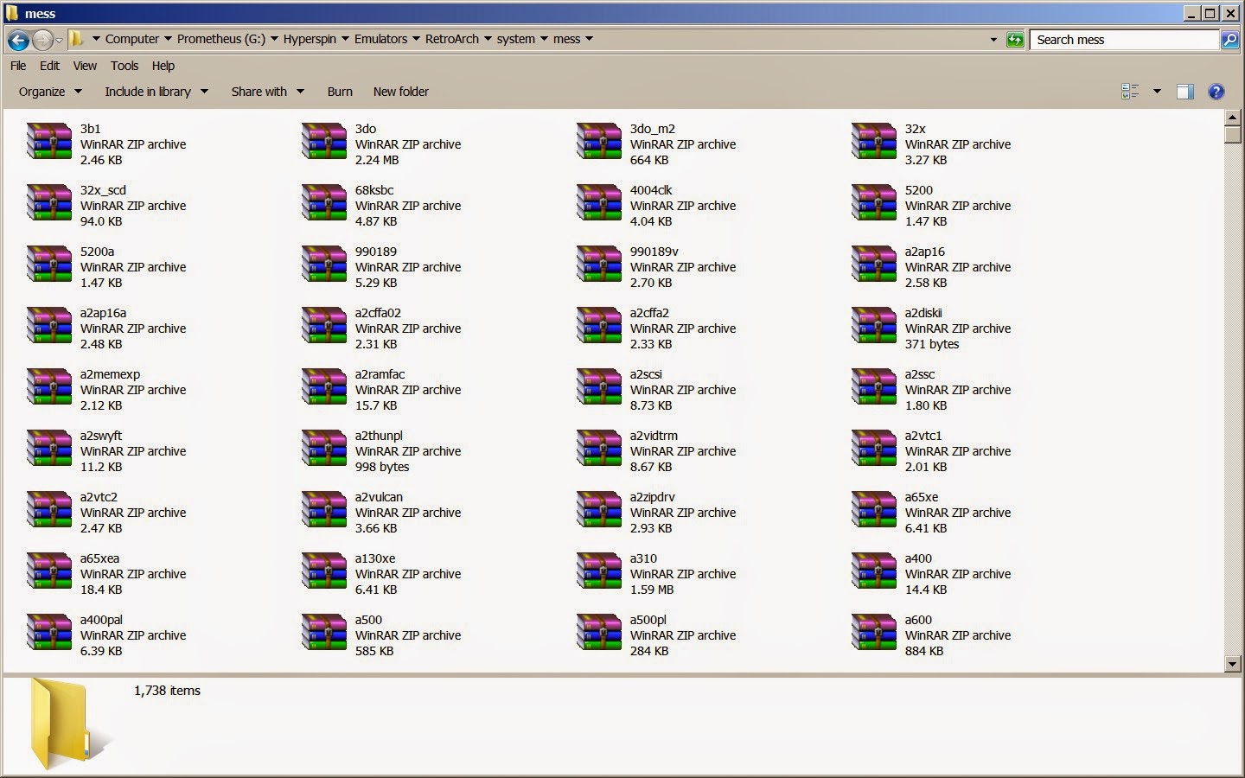1245x778 pixels.
Task: Select the a2ap16 archive icon
Action: click(x=874, y=265)
